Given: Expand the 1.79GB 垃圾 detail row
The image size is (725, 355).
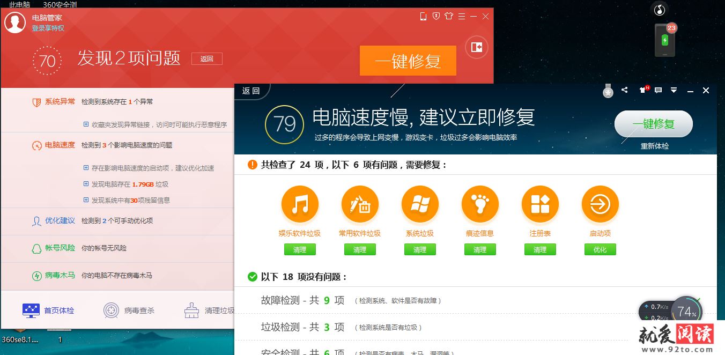Looking at the screenshot, I should click(86, 184).
